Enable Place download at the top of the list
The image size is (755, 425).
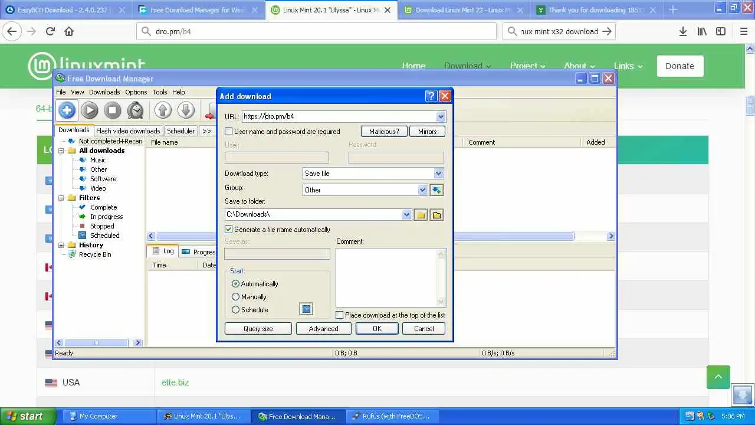point(339,315)
